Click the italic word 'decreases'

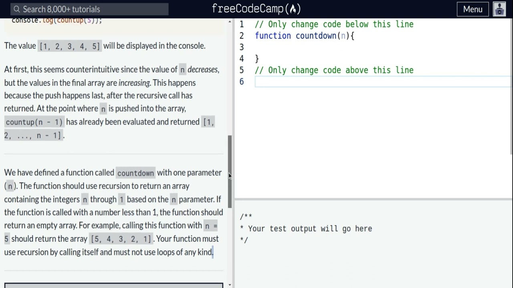[202, 70]
